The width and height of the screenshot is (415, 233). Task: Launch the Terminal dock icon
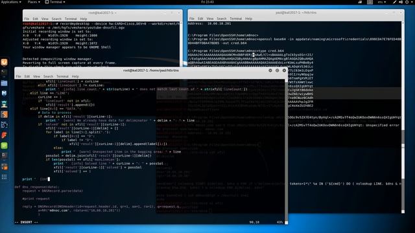pos(5,72)
